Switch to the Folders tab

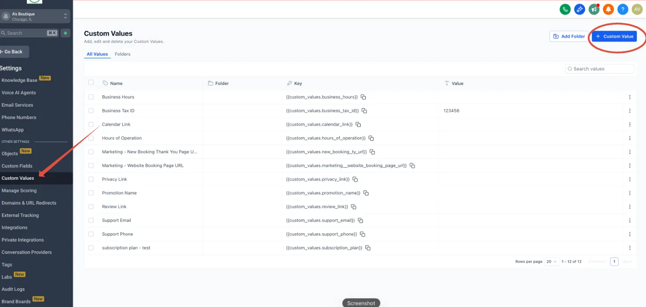click(x=123, y=54)
